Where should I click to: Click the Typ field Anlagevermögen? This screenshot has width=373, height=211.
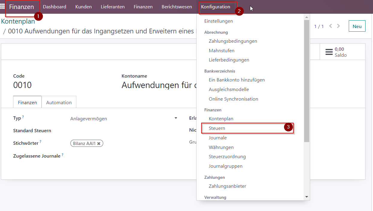[x=124, y=119]
